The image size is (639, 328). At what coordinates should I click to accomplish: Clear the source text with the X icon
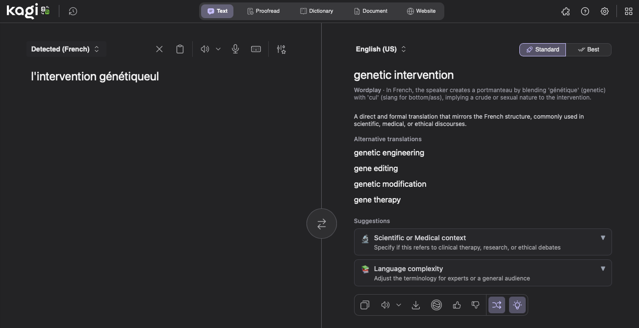(x=159, y=49)
